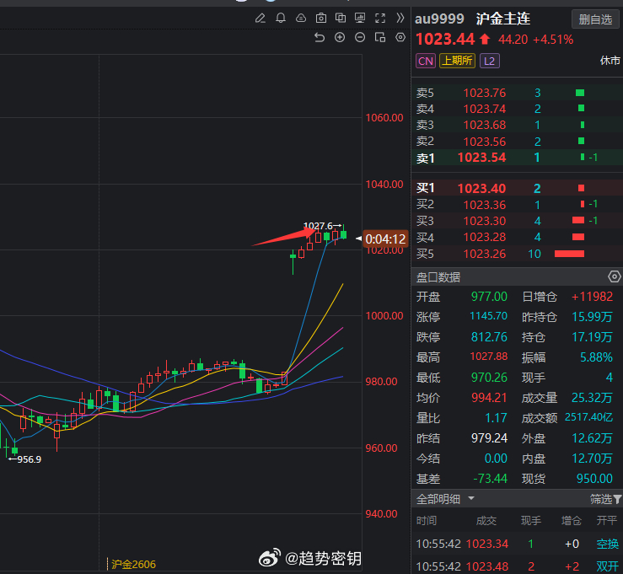Select trade row with price 1023.48
The height and width of the screenshot is (574, 623).
point(517,566)
